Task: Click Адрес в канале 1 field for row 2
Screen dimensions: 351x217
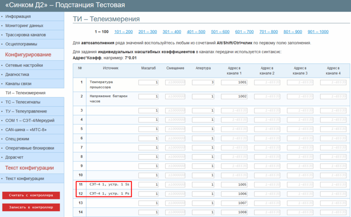Action: (234, 97)
